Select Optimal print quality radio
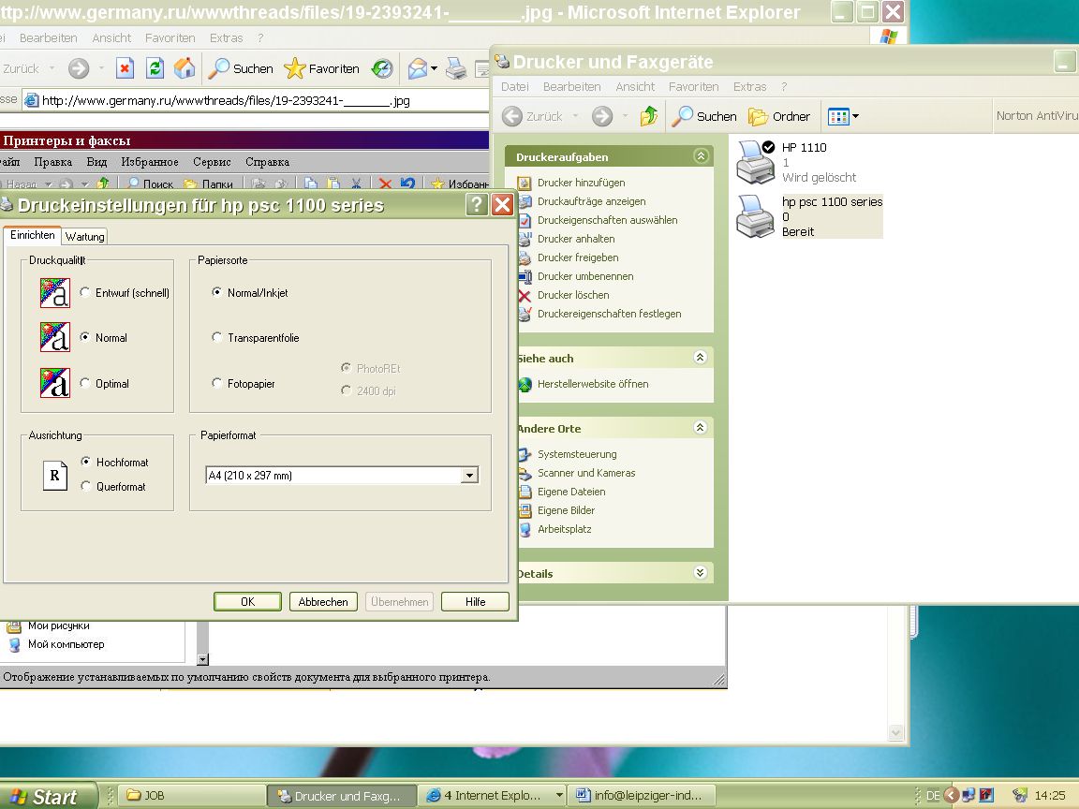Viewport: 1079px width, 809px height. pyautogui.click(x=84, y=383)
